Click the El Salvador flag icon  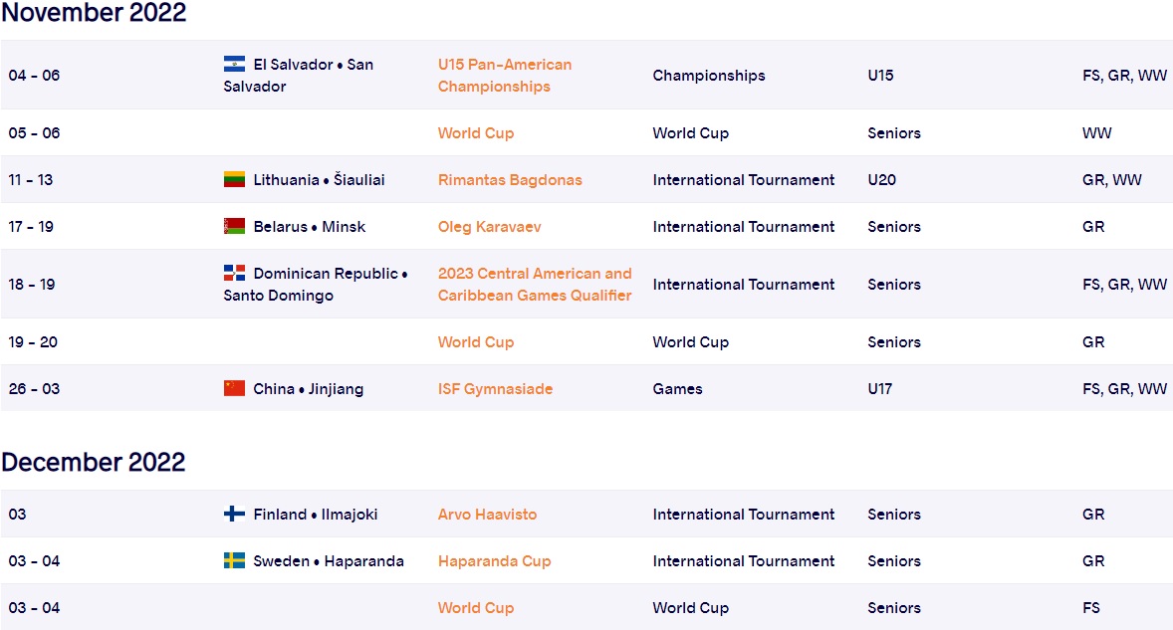[x=234, y=64]
